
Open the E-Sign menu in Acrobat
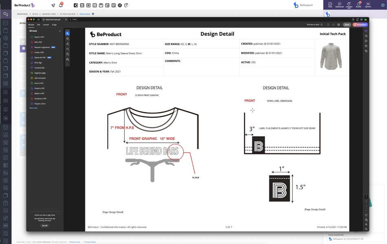click(54, 25)
